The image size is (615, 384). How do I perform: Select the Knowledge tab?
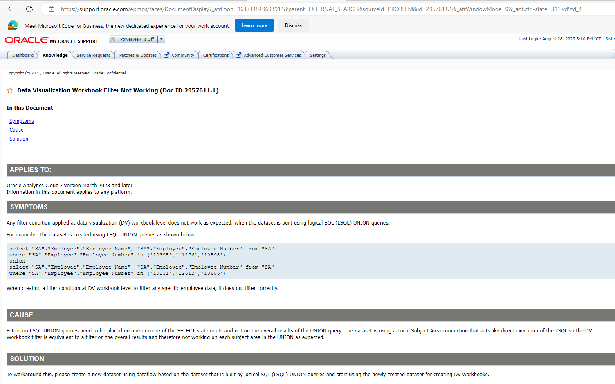tap(55, 55)
